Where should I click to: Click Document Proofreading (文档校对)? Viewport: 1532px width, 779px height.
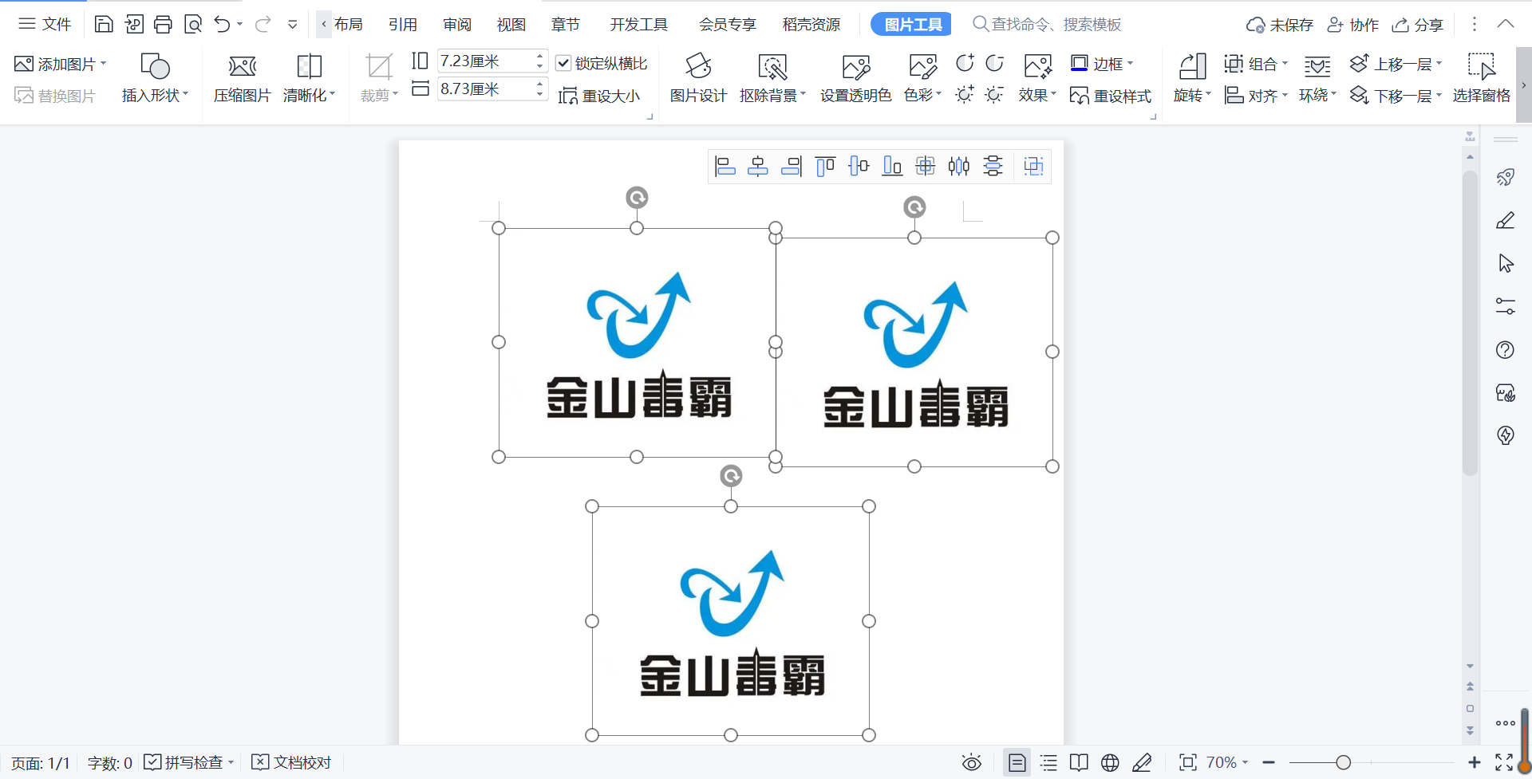[291, 762]
